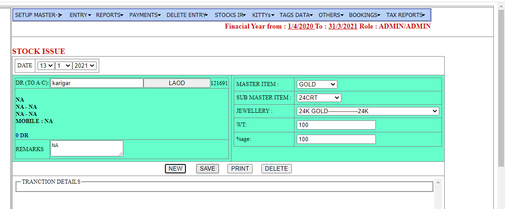Viewport: 505px width, 209px height.
Task: Open the day dropdown showing 13
Action: (46, 66)
